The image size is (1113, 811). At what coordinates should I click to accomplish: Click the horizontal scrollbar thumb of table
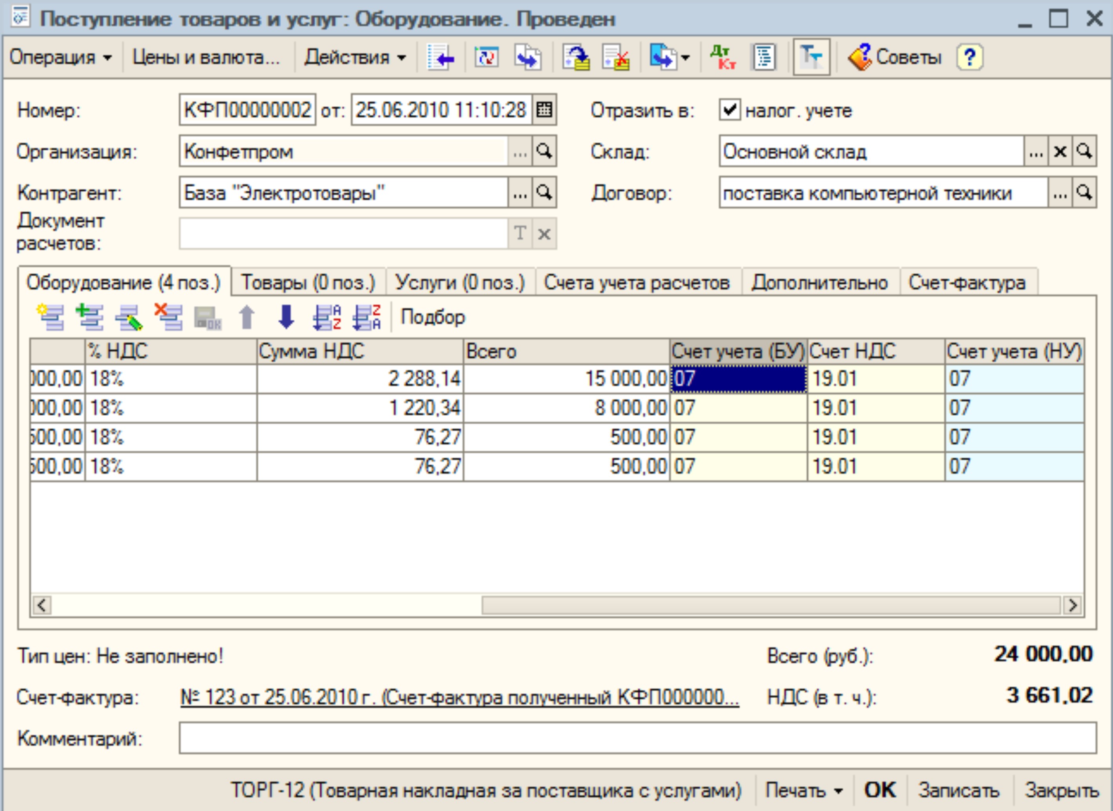(x=771, y=605)
